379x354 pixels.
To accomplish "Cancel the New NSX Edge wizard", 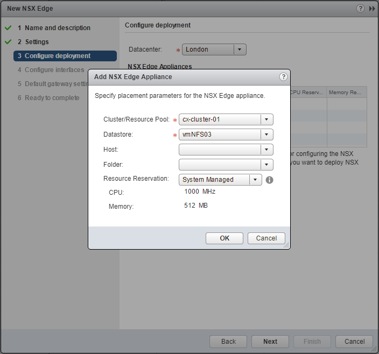I will click(354, 341).
